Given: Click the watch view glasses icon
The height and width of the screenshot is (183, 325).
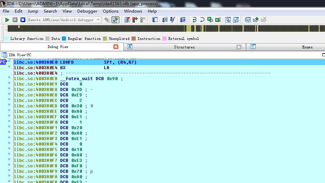Looking at the screenshot, I should point(248,20).
